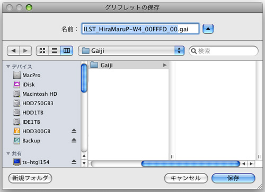Click the magnifier icon in search field
Image resolution: width=265 pixels, height=192 pixels.
pos(193,51)
